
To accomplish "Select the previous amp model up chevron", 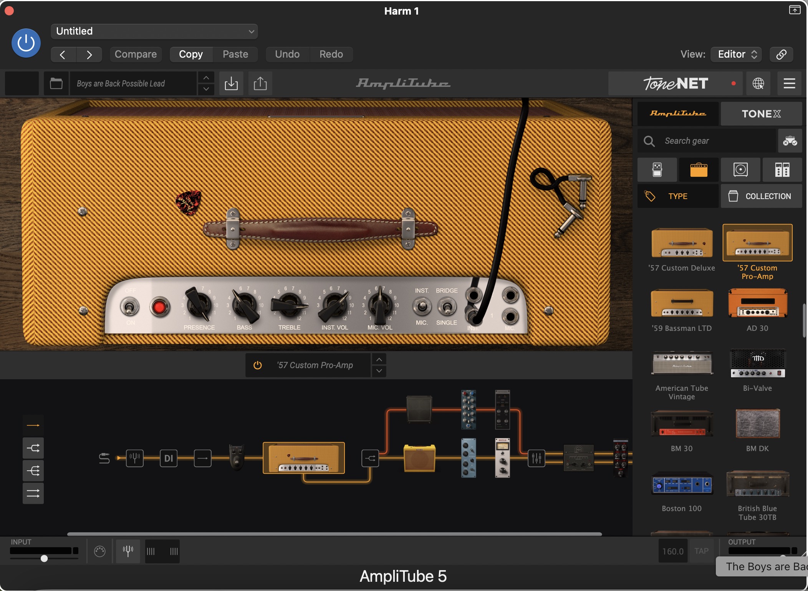I will [x=379, y=359].
